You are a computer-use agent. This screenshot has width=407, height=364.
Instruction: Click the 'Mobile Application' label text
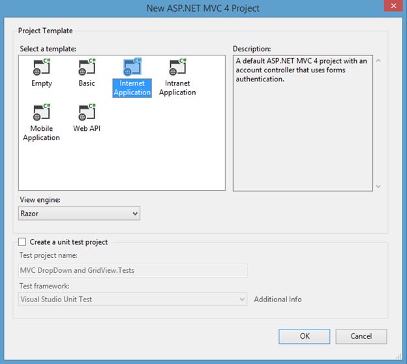pos(42,133)
